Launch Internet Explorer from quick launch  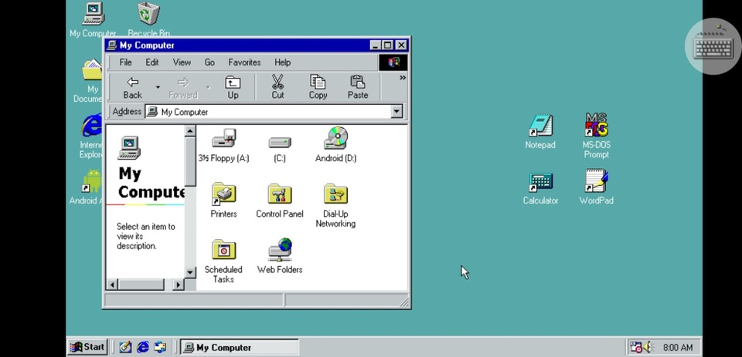tap(143, 347)
